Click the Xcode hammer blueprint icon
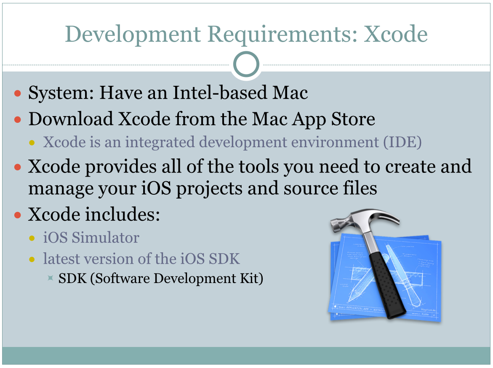Image resolution: width=493 pixels, height=368 pixels. point(384,265)
